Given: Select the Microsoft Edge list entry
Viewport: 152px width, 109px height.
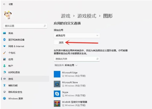Looking at the screenshot, I should (70, 74).
